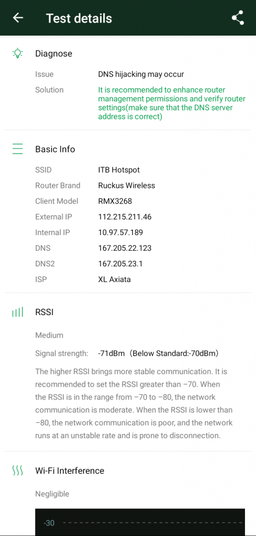Select the RMX3268 client model value
The image size is (256, 536).
(x=115, y=202)
